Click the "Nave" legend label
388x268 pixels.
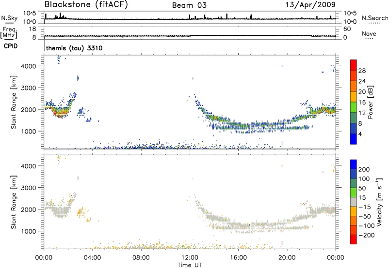369,33
